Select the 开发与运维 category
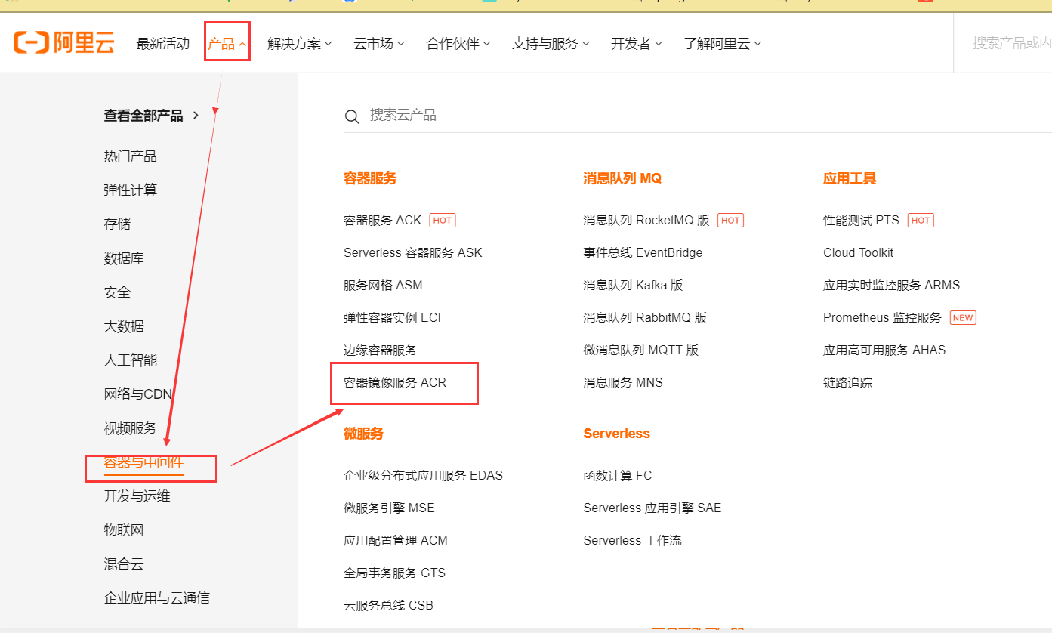1052x633 pixels. [137, 496]
